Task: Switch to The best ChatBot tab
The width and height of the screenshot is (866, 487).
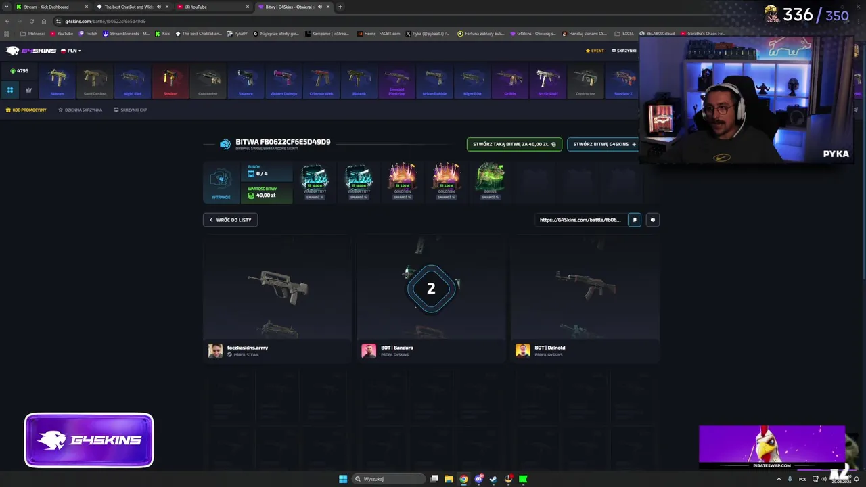Action: 132,7
